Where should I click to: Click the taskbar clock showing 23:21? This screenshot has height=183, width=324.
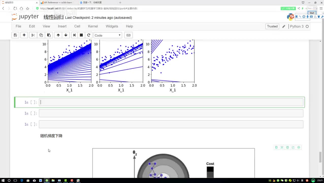320,180
